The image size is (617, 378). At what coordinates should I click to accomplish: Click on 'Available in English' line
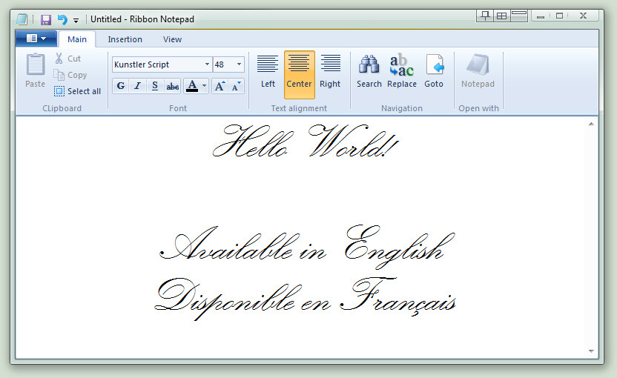click(306, 247)
